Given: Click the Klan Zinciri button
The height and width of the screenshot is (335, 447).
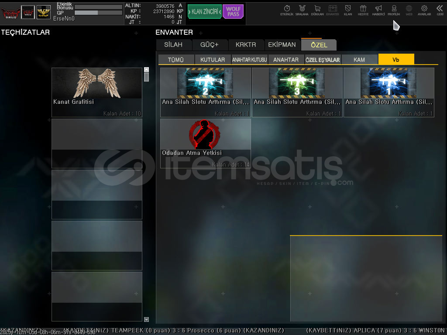Looking at the screenshot, I should pyautogui.click(x=205, y=12).
